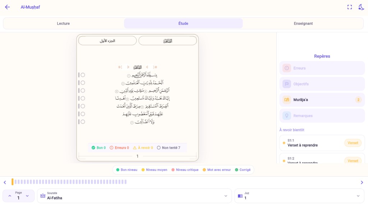368x205 pixels.
Task: Select the circle for the fourth line
Action: [x=83, y=98]
